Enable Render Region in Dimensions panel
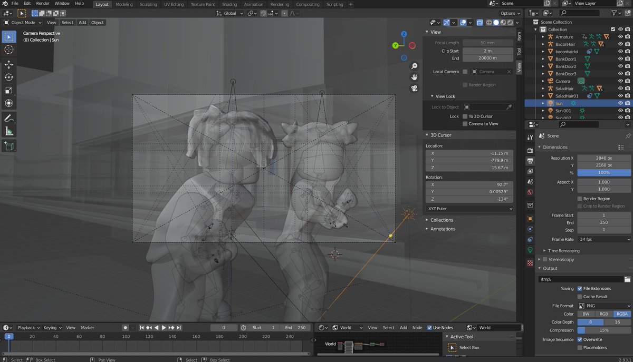This screenshot has width=633, height=362. (580, 199)
